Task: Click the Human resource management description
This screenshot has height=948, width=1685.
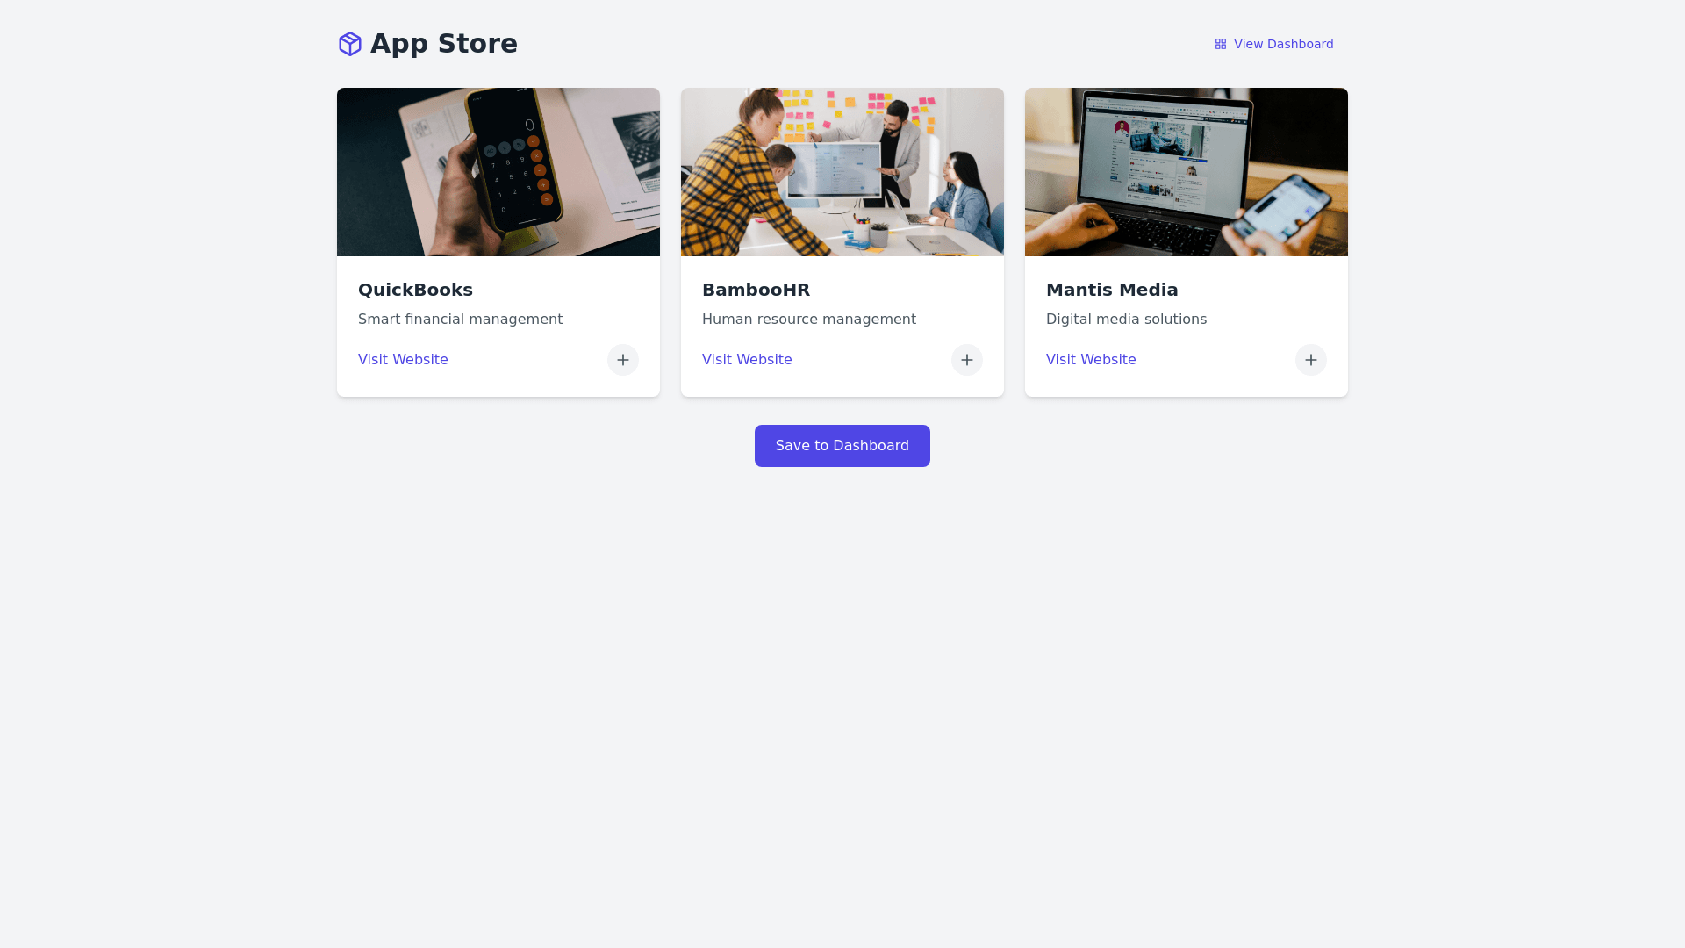Action: [x=809, y=320]
